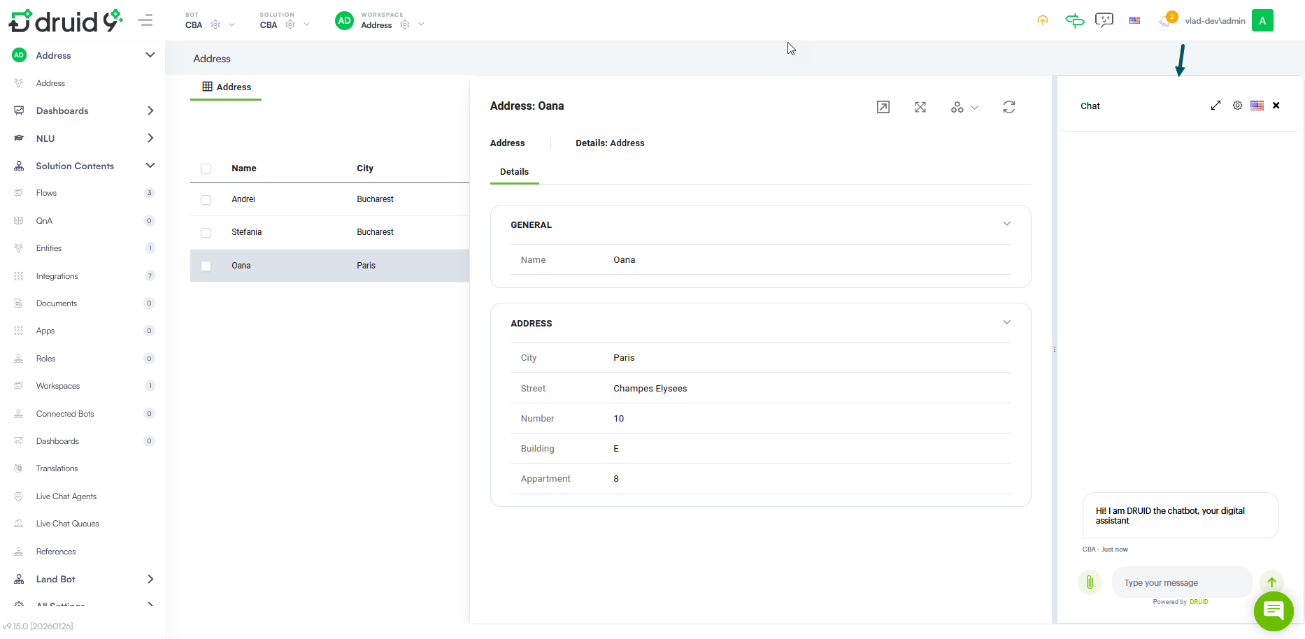Toggle the select-all checkbox in table header
The height and width of the screenshot is (639, 1305).
(x=206, y=168)
